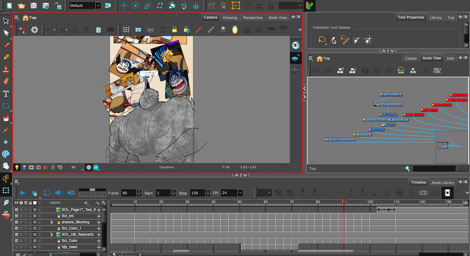
Task: Switch to the Node Library tab
Action: [443, 182]
